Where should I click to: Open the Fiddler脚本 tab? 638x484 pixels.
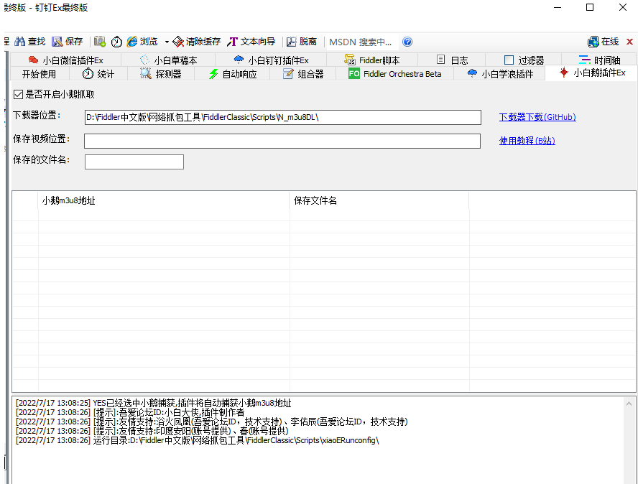pos(372,60)
